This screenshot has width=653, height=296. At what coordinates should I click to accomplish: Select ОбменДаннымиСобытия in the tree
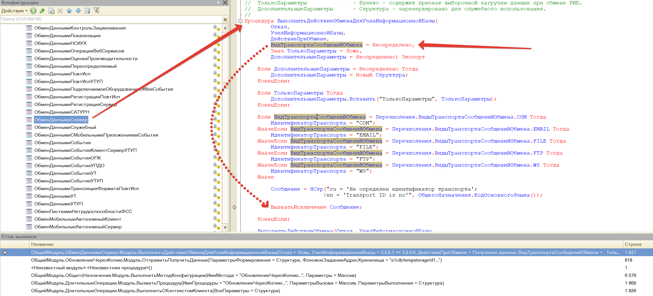click(62, 143)
